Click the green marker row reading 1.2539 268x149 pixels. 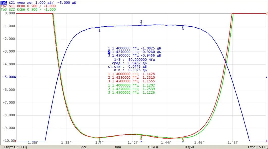[131, 89]
